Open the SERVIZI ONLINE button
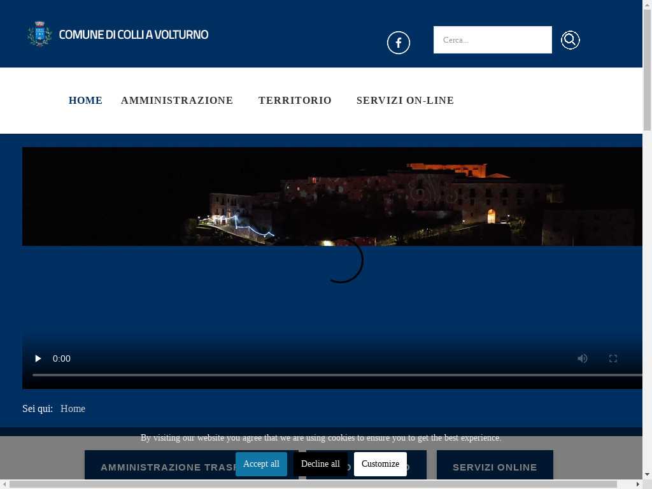652x489 pixels. (x=495, y=465)
